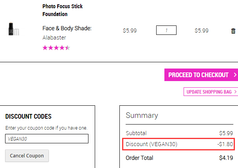Click the Update Shopping Bag button
The image size is (238, 168).
tap(211, 92)
